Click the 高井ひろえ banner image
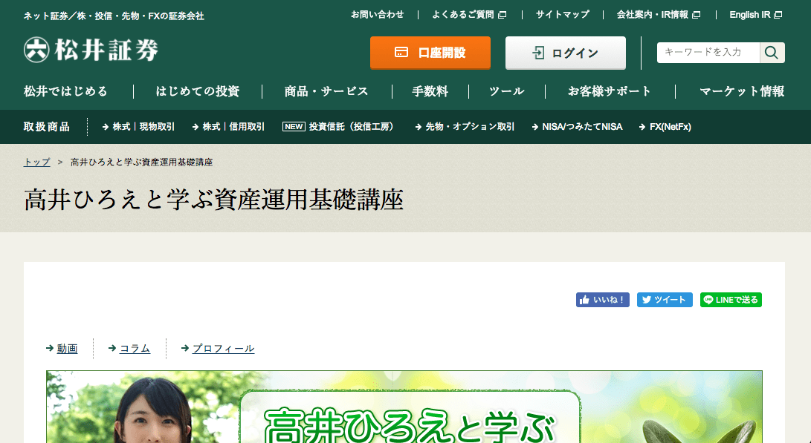The height and width of the screenshot is (443, 811). [x=404, y=407]
